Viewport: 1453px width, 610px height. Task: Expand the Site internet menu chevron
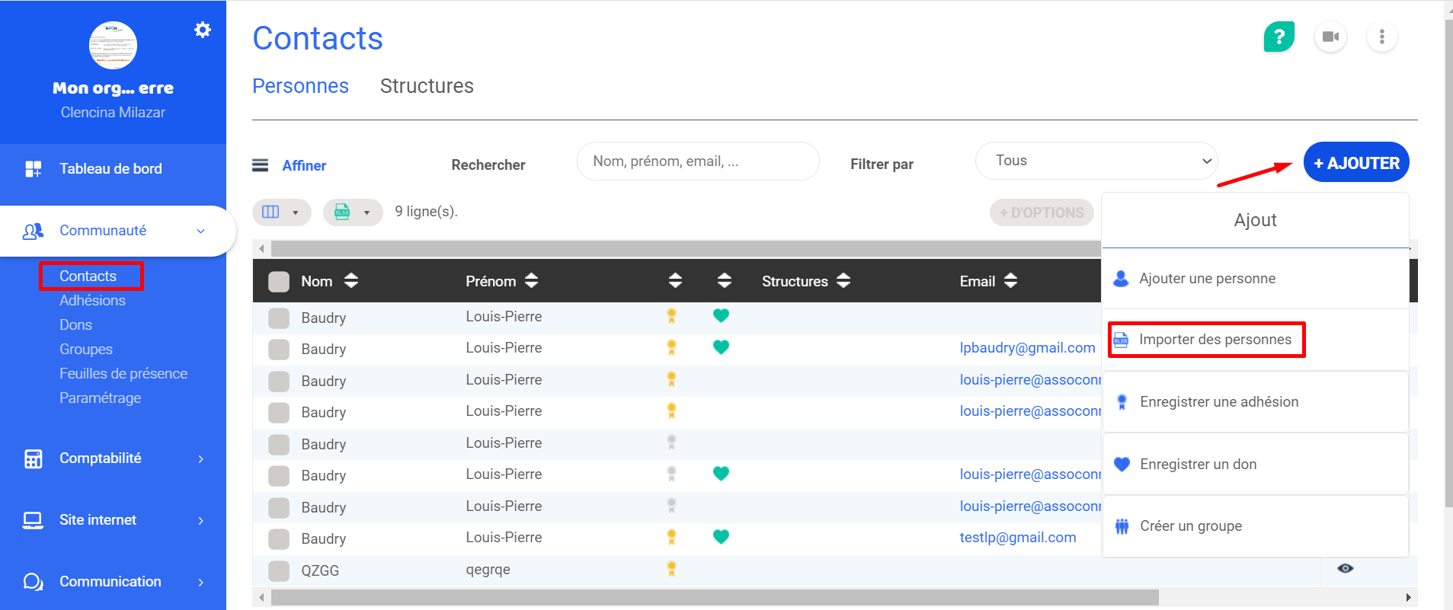click(201, 520)
